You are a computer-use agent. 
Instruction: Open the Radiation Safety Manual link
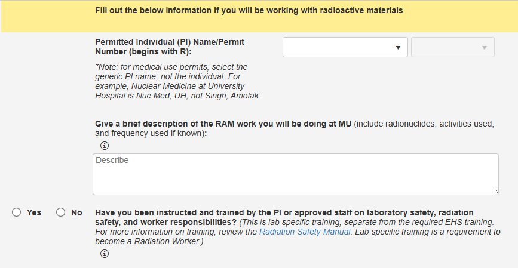[305, 232]
